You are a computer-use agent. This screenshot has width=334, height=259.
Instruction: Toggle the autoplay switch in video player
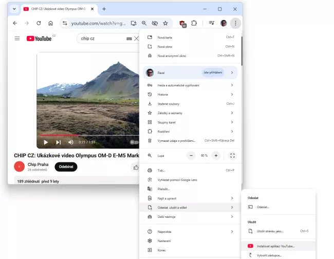coord(133,142)
